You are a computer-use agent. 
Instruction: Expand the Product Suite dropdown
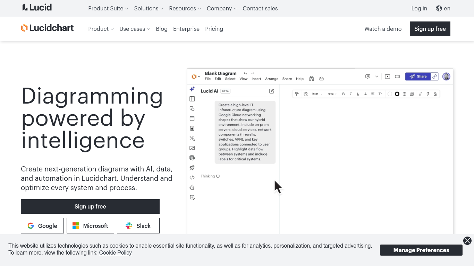tap(108, 8)
